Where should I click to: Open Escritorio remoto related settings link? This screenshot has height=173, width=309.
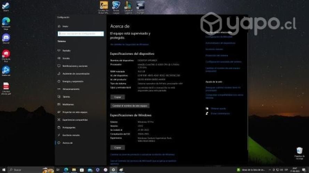[214, 49]
